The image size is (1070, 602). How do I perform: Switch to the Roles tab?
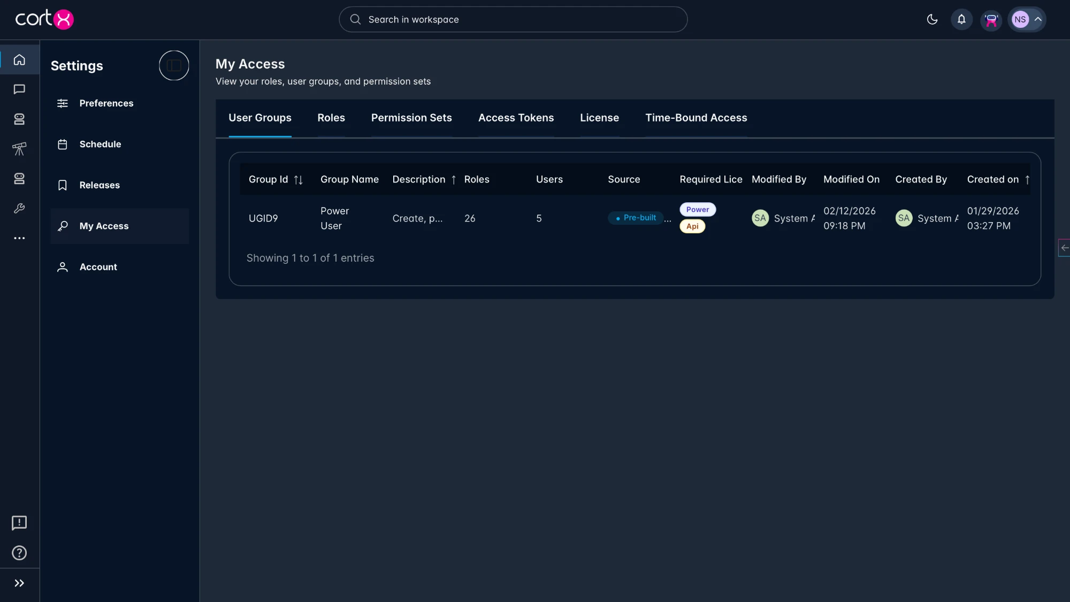click(x=331, y=118)
